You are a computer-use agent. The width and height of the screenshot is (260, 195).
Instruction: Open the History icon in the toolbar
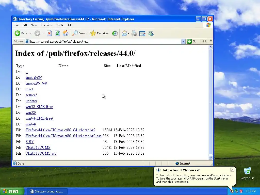coord(115,33)
